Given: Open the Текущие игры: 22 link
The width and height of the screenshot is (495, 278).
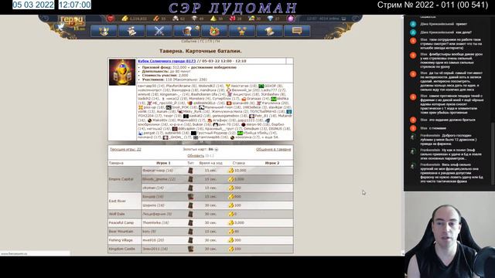Looking at the screenshot, I should [x=125, y=149].
